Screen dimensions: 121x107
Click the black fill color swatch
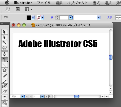[x=29, y=17]
